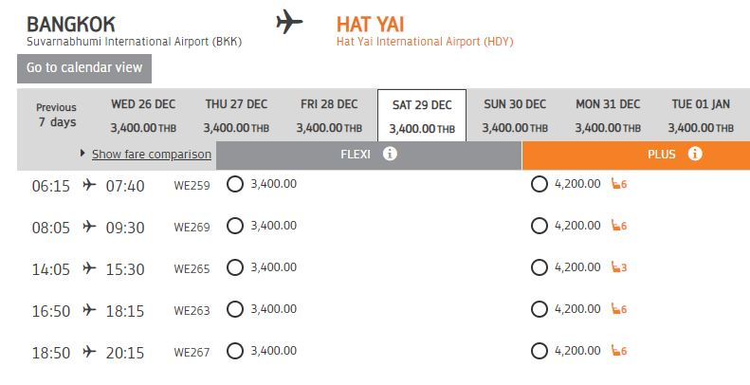Click the airplane icon between Bangkok and Hat Yai
Viewport: 750px width, 385px height.
290,22
